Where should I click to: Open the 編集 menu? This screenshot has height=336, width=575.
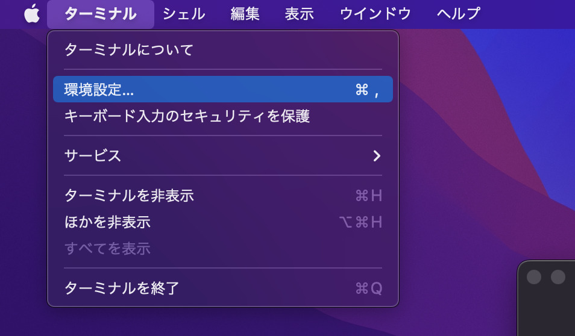click(x=245, y=14)
